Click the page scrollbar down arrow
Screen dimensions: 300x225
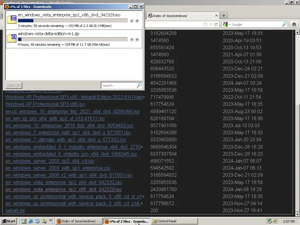coord(297,214)
